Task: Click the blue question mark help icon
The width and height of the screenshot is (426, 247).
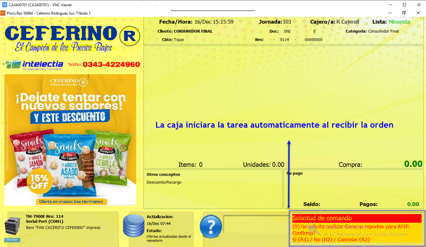Action: [x=211, y=227]
